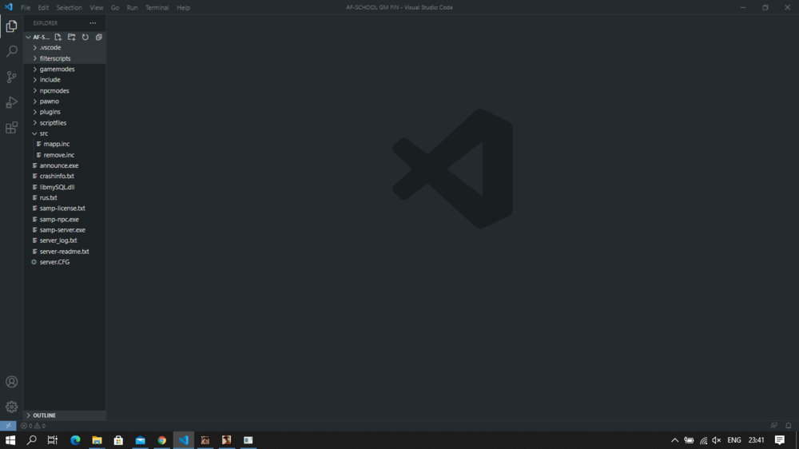
Task: Expand the include folder
Action: tap(65, 80)
